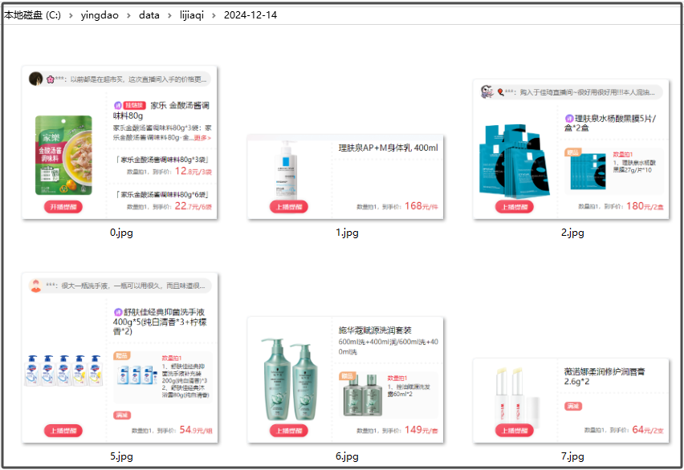
Task: Click the blue face mask boxes image
Action: point(514,161)
